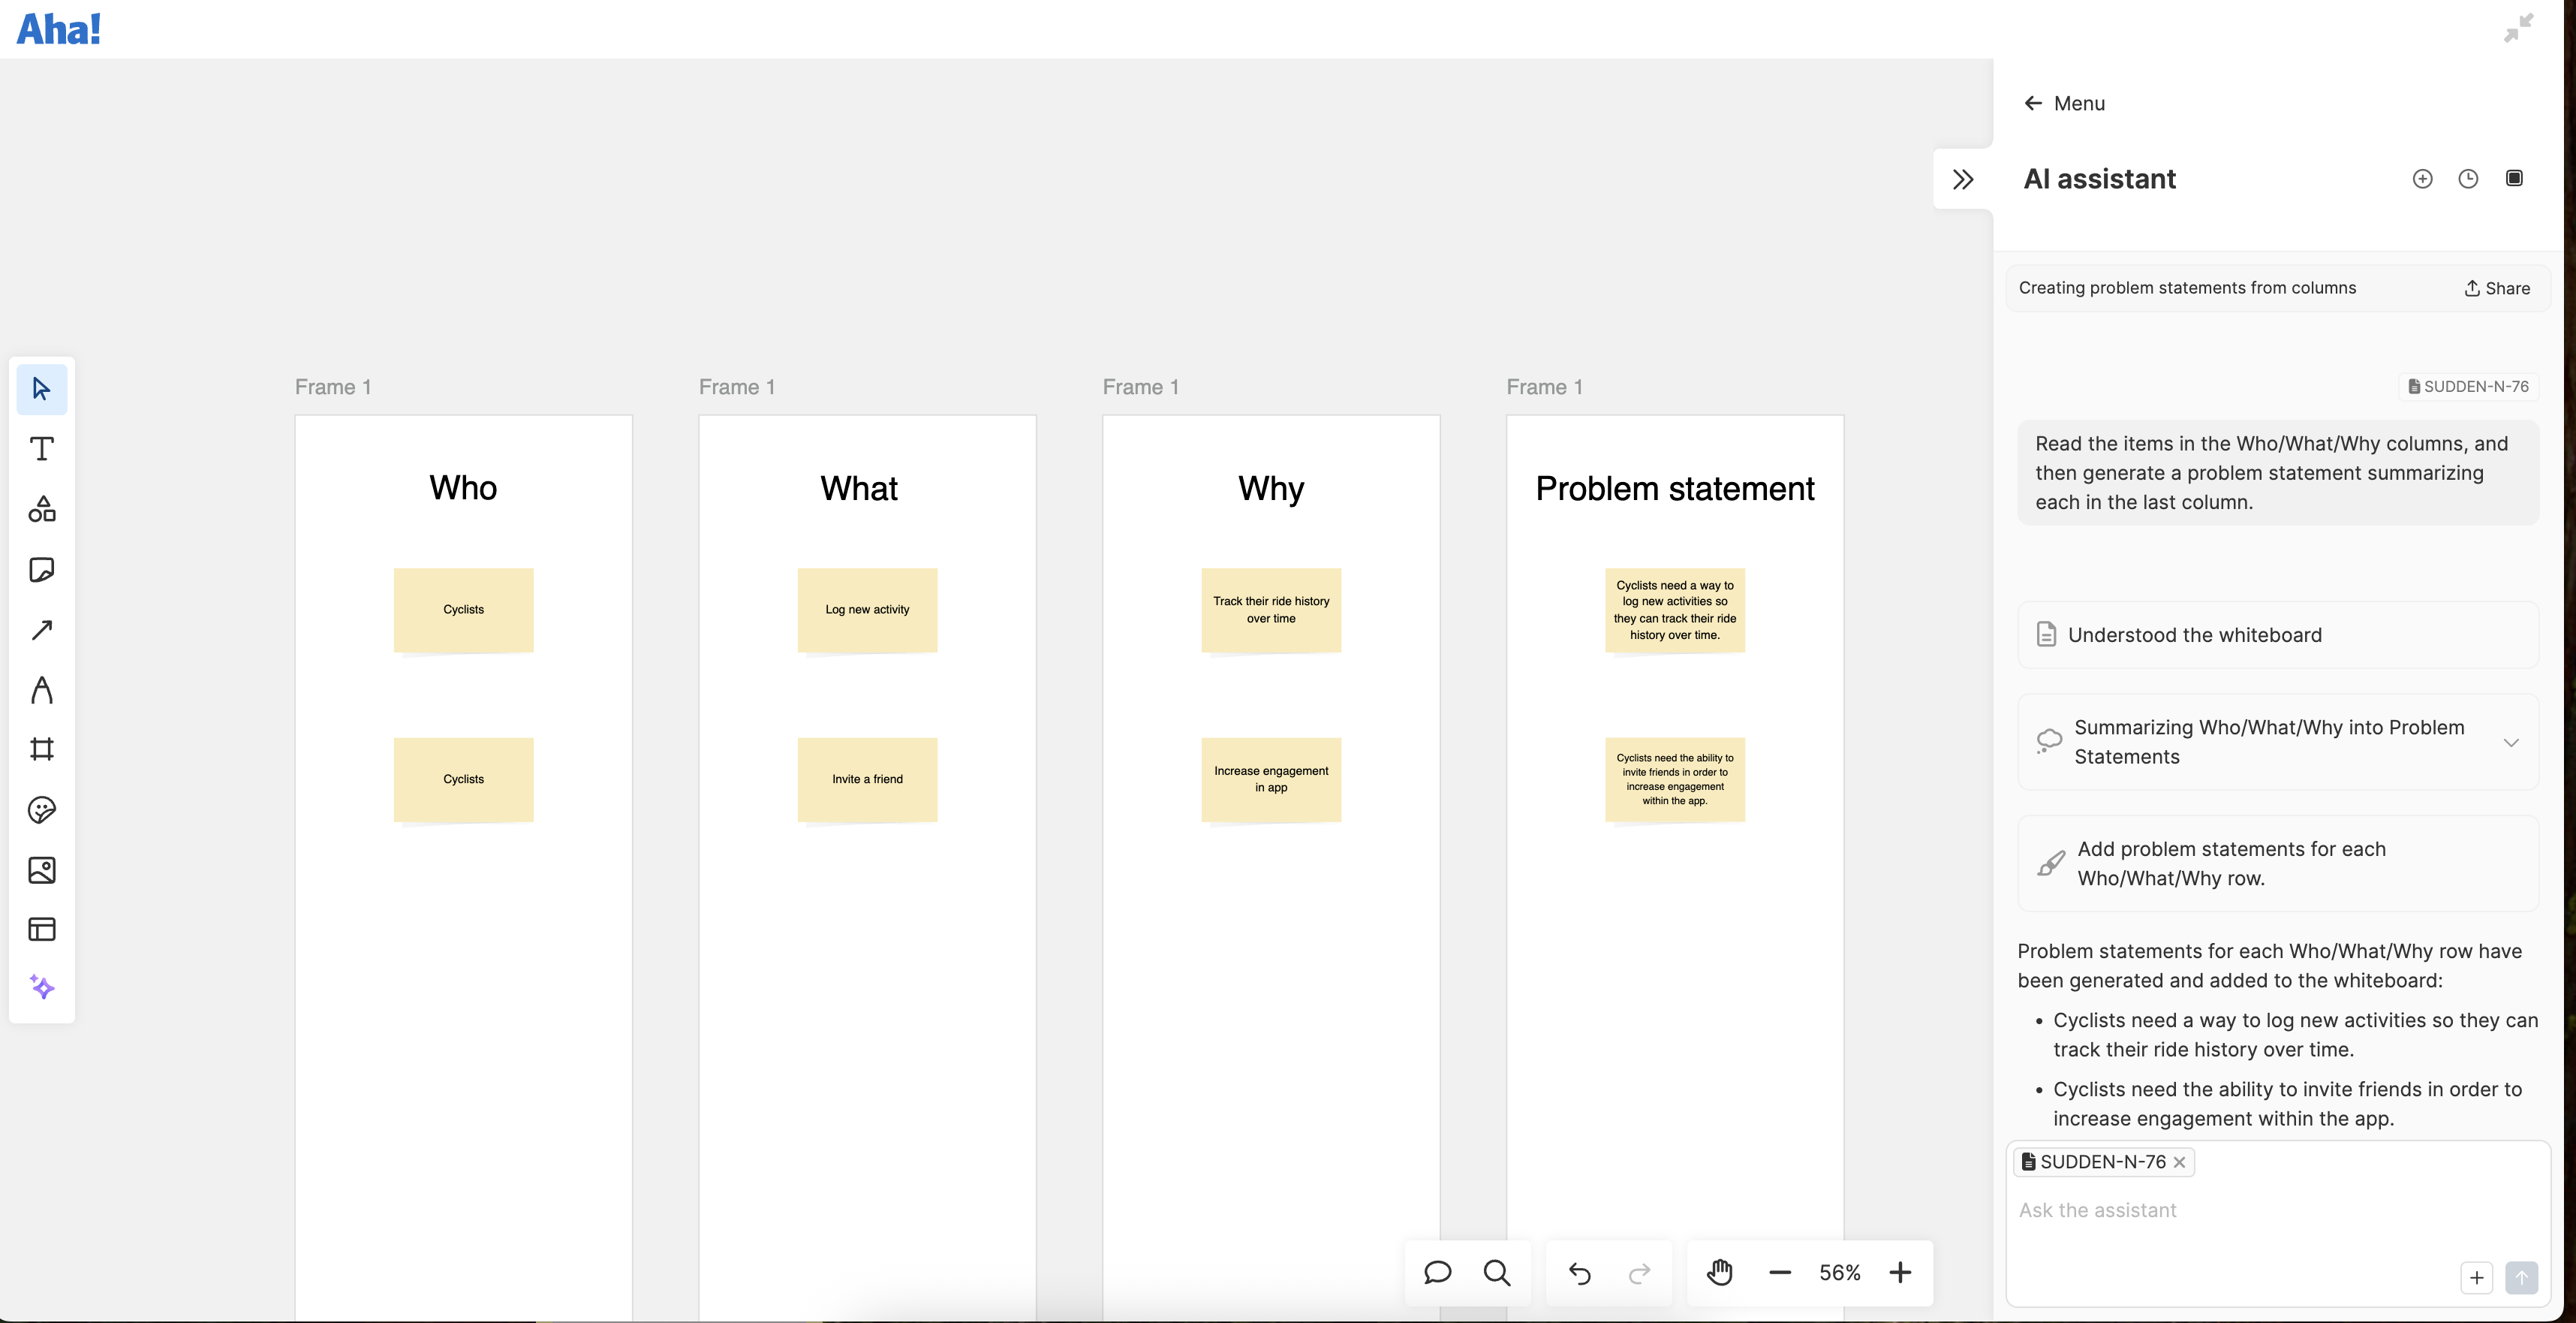Viewport: 2576px width, 1323px height.
Task: Expand Summarizing Who/What/Why step
Action: [2510, 742]
